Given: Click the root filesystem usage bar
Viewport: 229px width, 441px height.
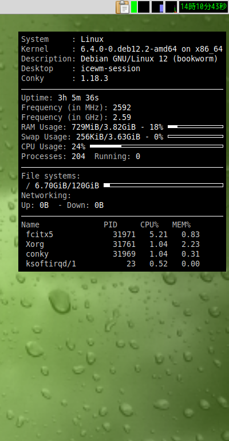Looking at the screenshot, I should click(x=163, y=185).
